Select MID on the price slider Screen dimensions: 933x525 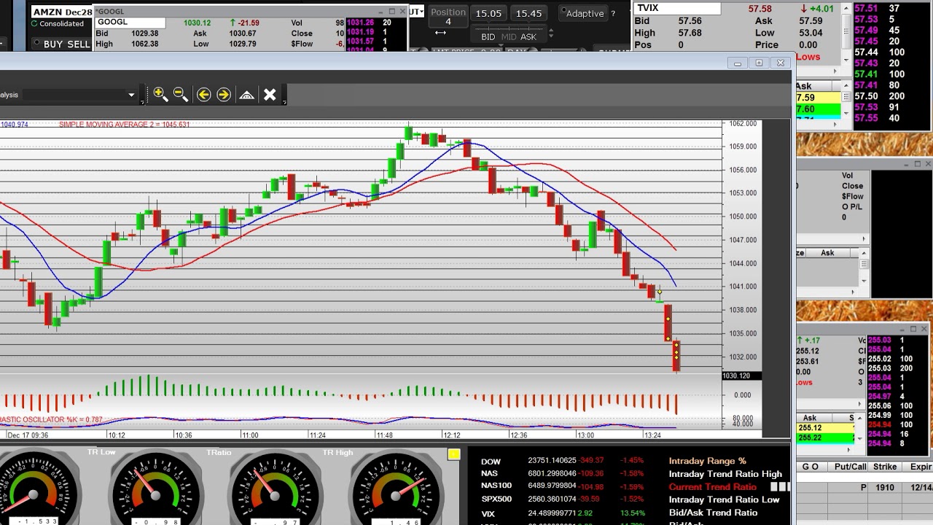pos(508,36)
